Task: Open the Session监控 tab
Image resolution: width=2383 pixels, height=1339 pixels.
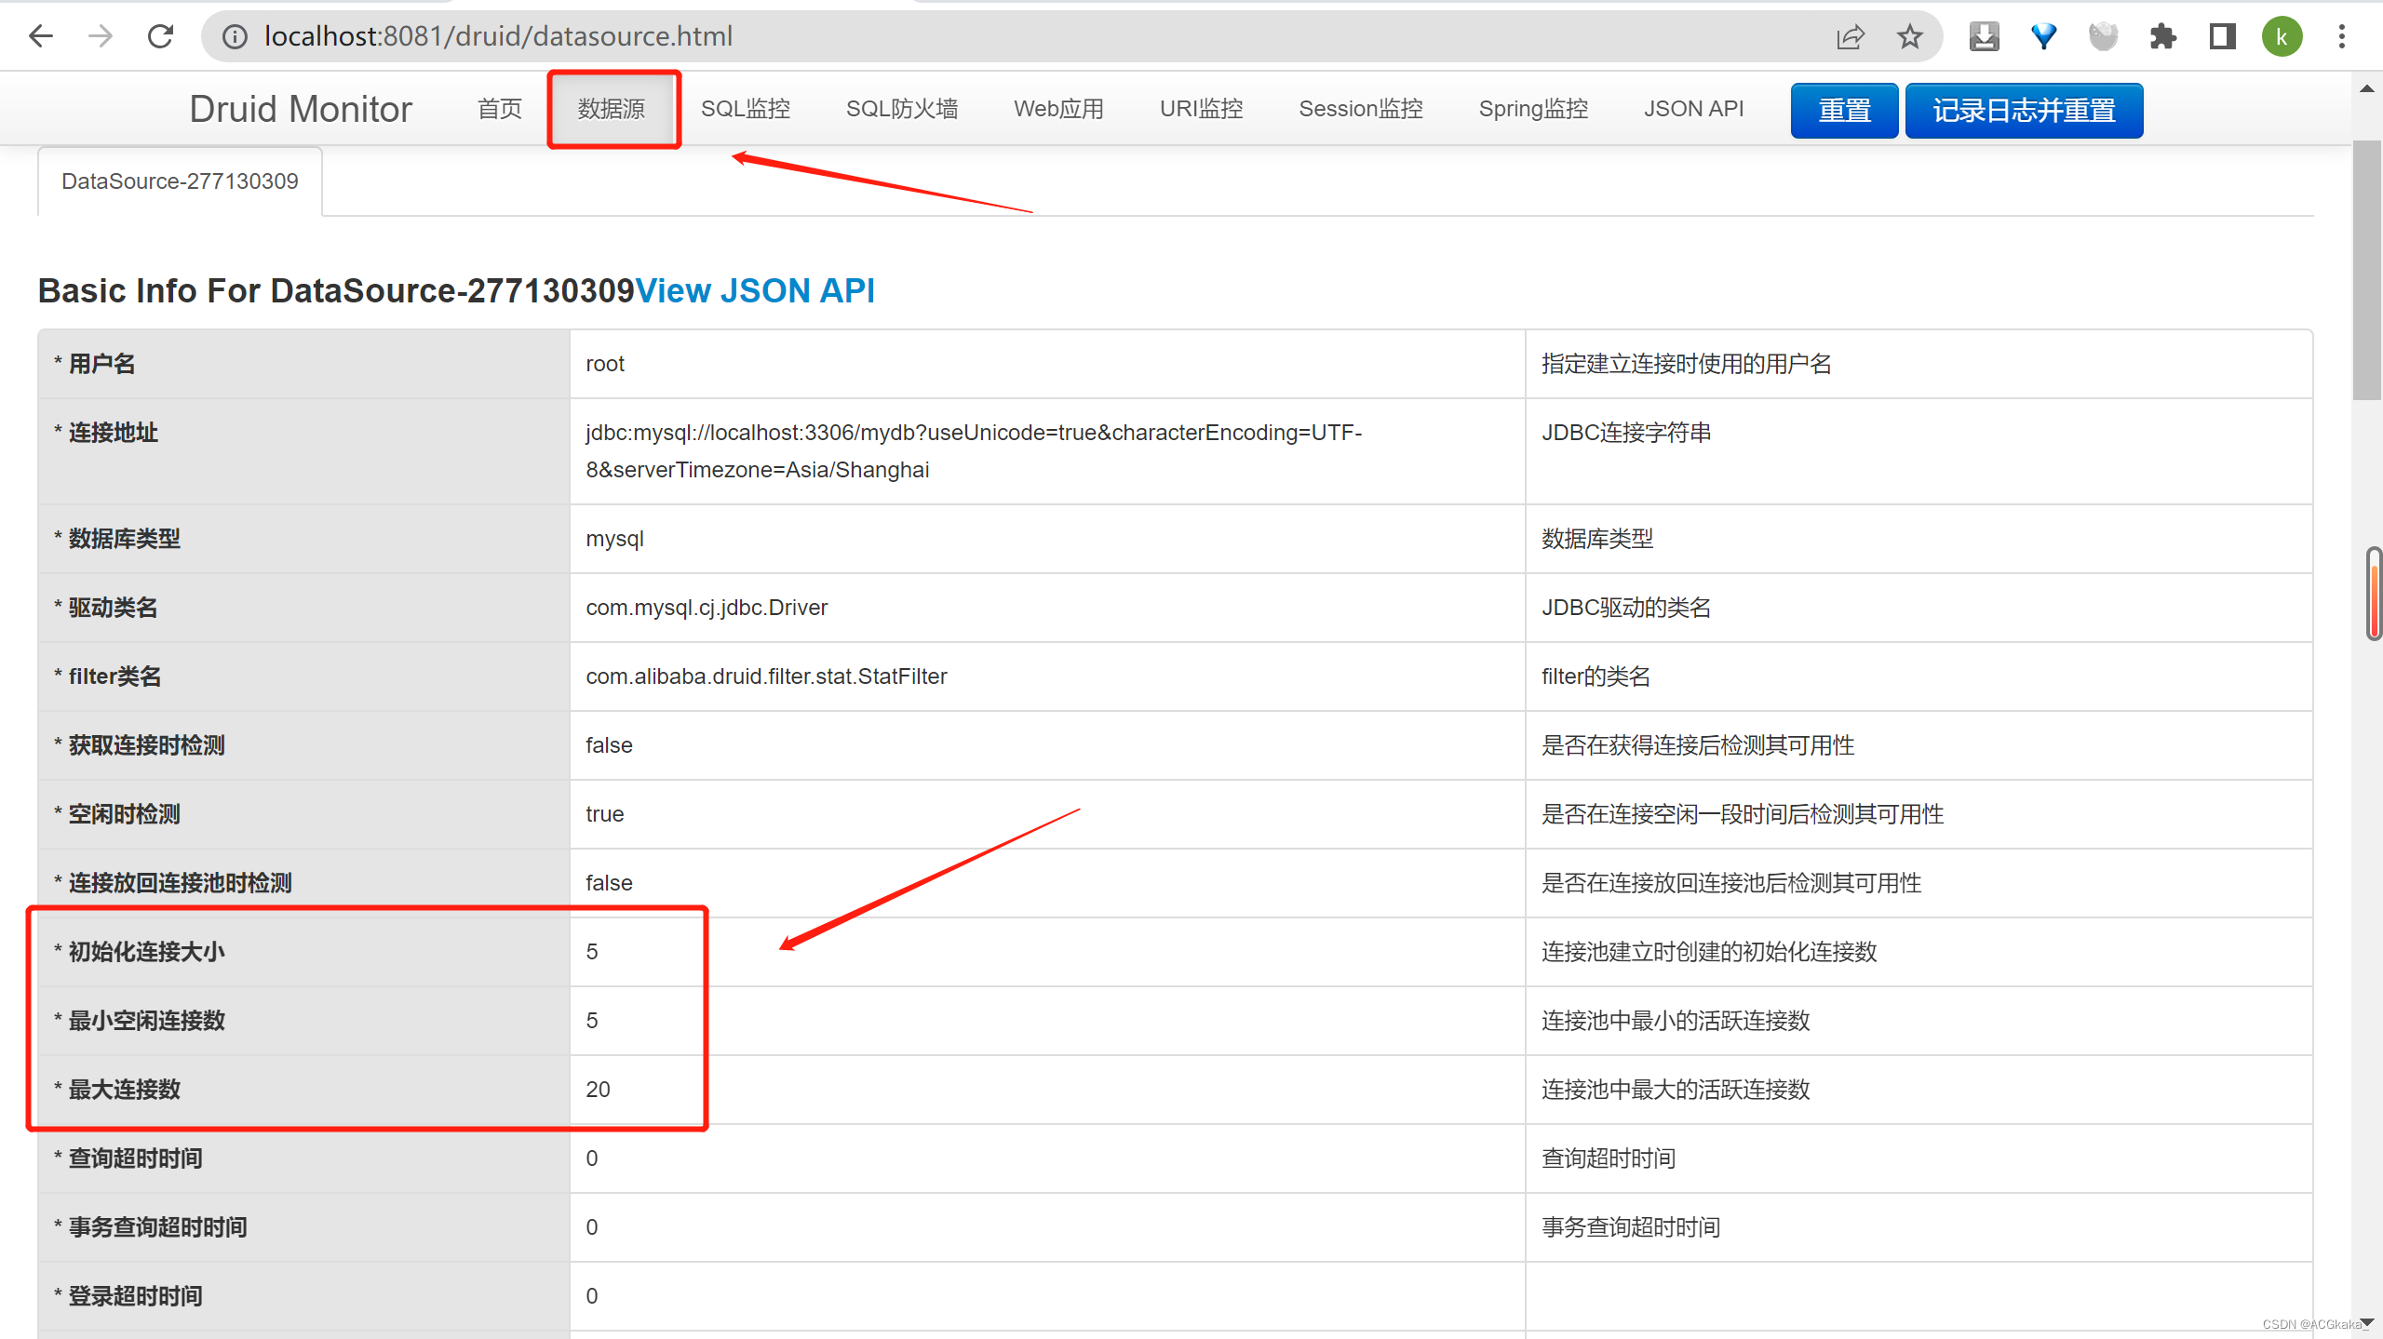Action: tap(1361, 109)
